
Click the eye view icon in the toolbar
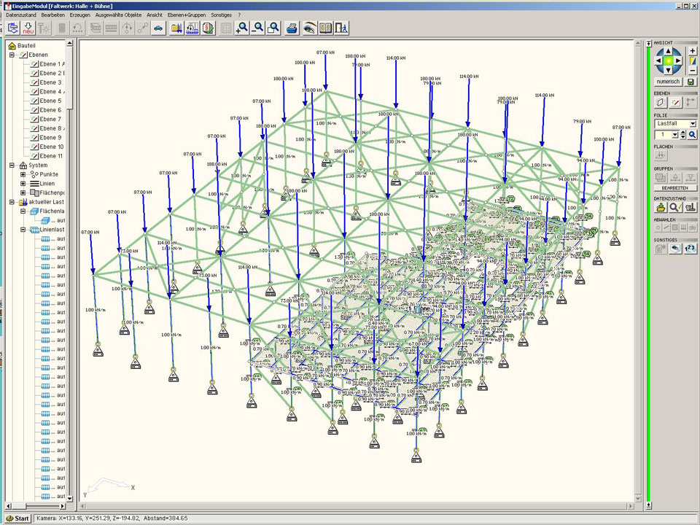(x=310, y=28)
